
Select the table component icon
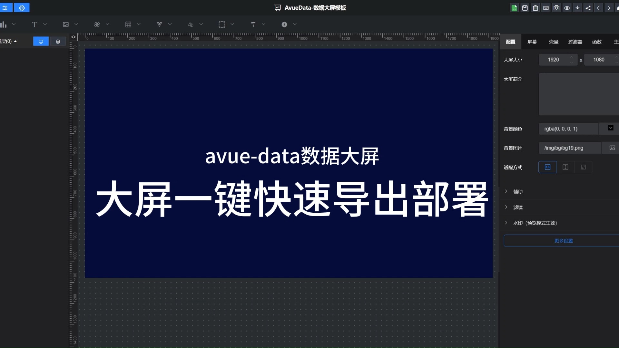pos(128,24)
